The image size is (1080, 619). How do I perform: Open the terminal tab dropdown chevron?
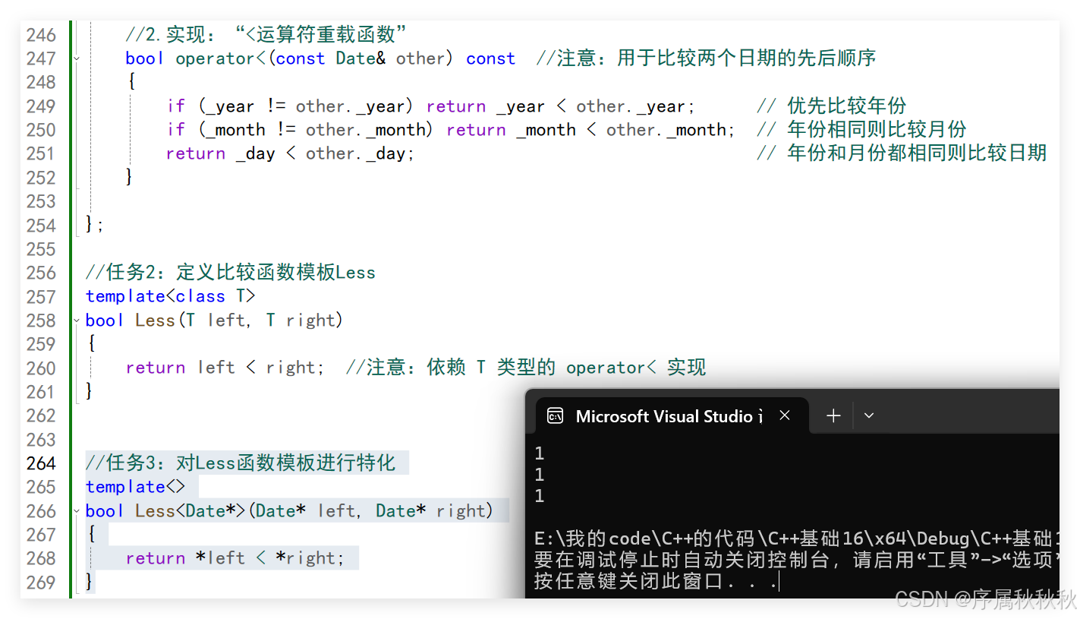tap(868, 415)
